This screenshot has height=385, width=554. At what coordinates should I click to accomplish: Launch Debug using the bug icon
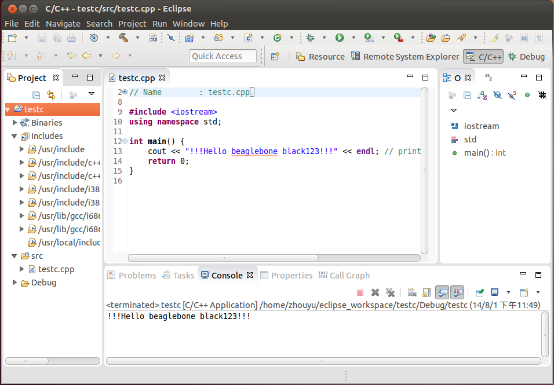pyautogui.click(x=311, y=38)
